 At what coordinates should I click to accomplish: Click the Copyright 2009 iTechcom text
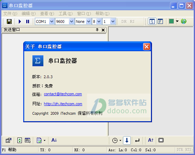(x=67, y=113)
